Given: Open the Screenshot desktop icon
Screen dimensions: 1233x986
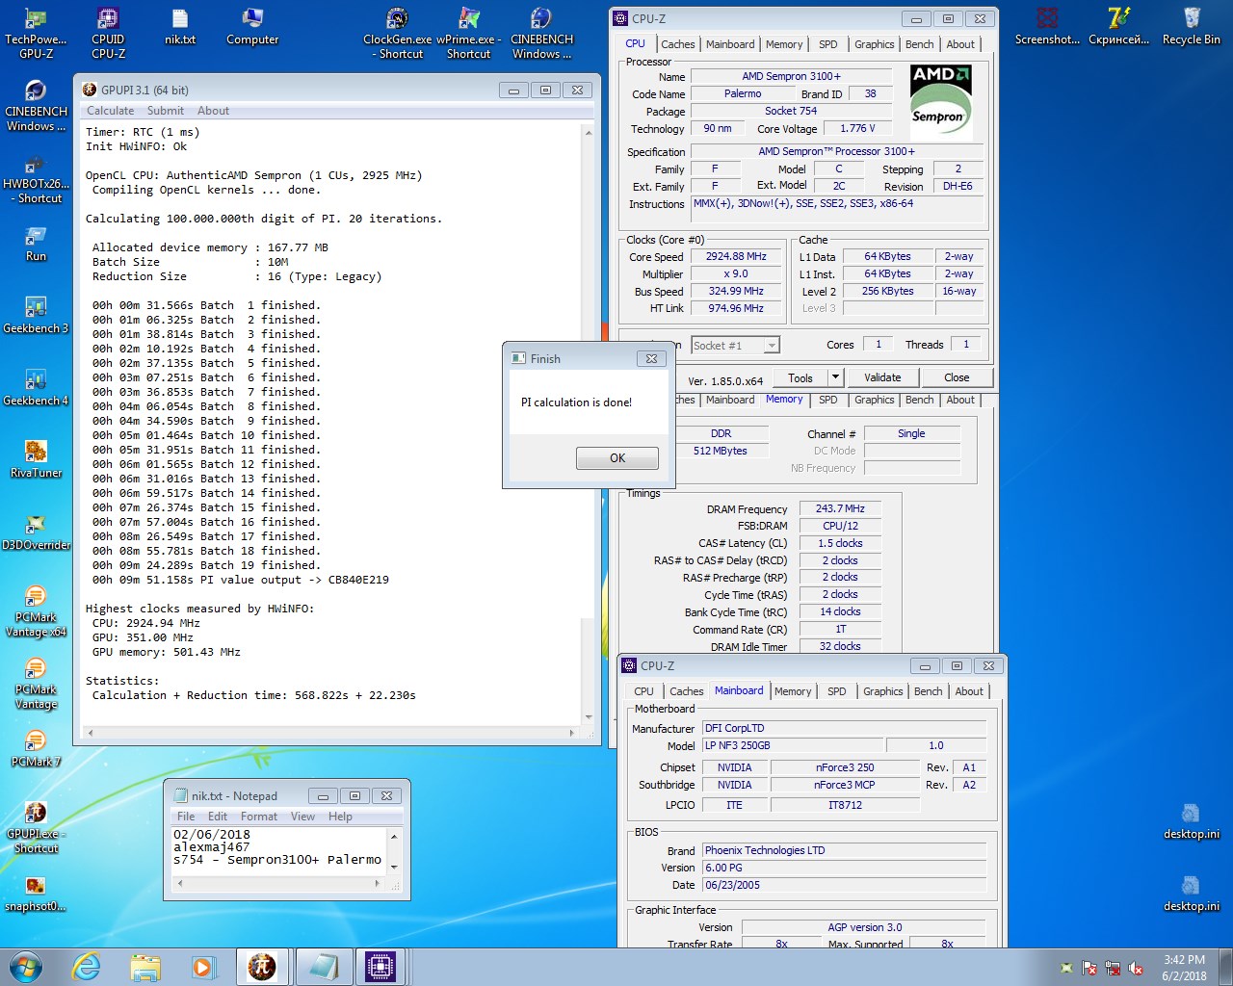Looking at the screenshot, I should tap(1047, 26).
